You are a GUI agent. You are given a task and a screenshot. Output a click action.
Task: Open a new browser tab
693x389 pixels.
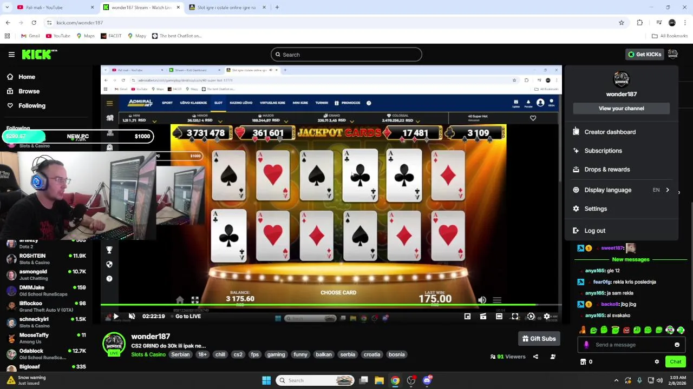277,8
